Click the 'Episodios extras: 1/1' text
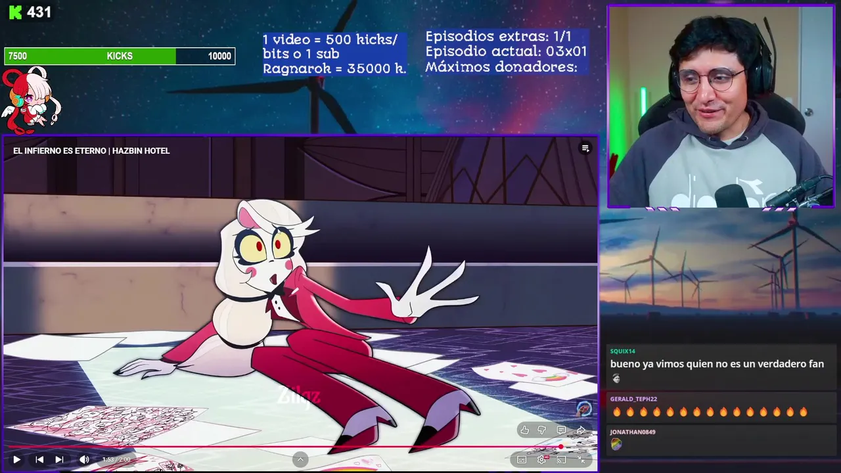The height and width of the screenshot is (473, 841). tap(499, 37)
